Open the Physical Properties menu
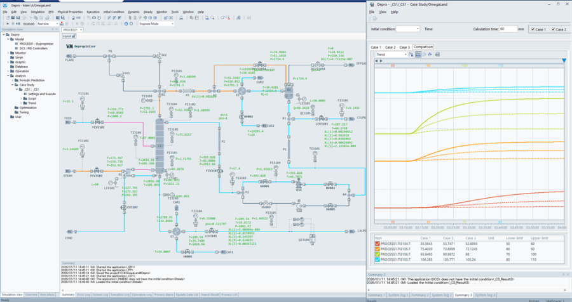Image resolution: width=572 pixels, height=302 pixels. coord(71,11)
